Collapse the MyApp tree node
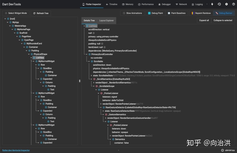This screenshot has height=153, width=237. [x=8, y=22]
